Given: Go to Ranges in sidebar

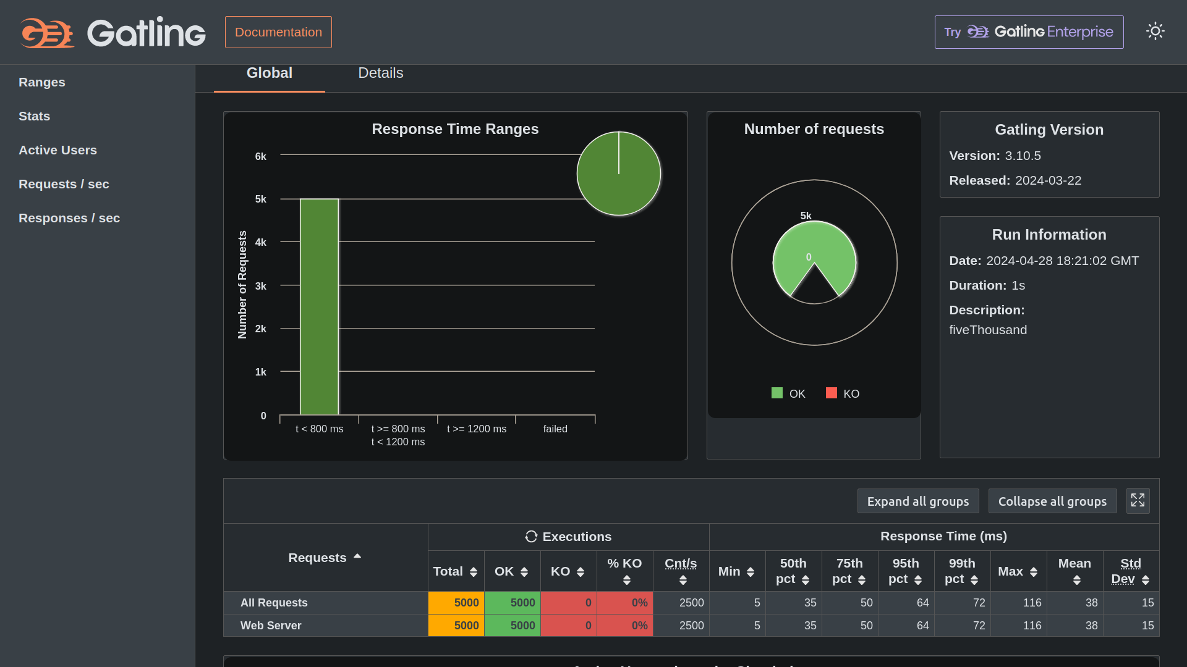Looking at the screenshot, I should [42, 82].
